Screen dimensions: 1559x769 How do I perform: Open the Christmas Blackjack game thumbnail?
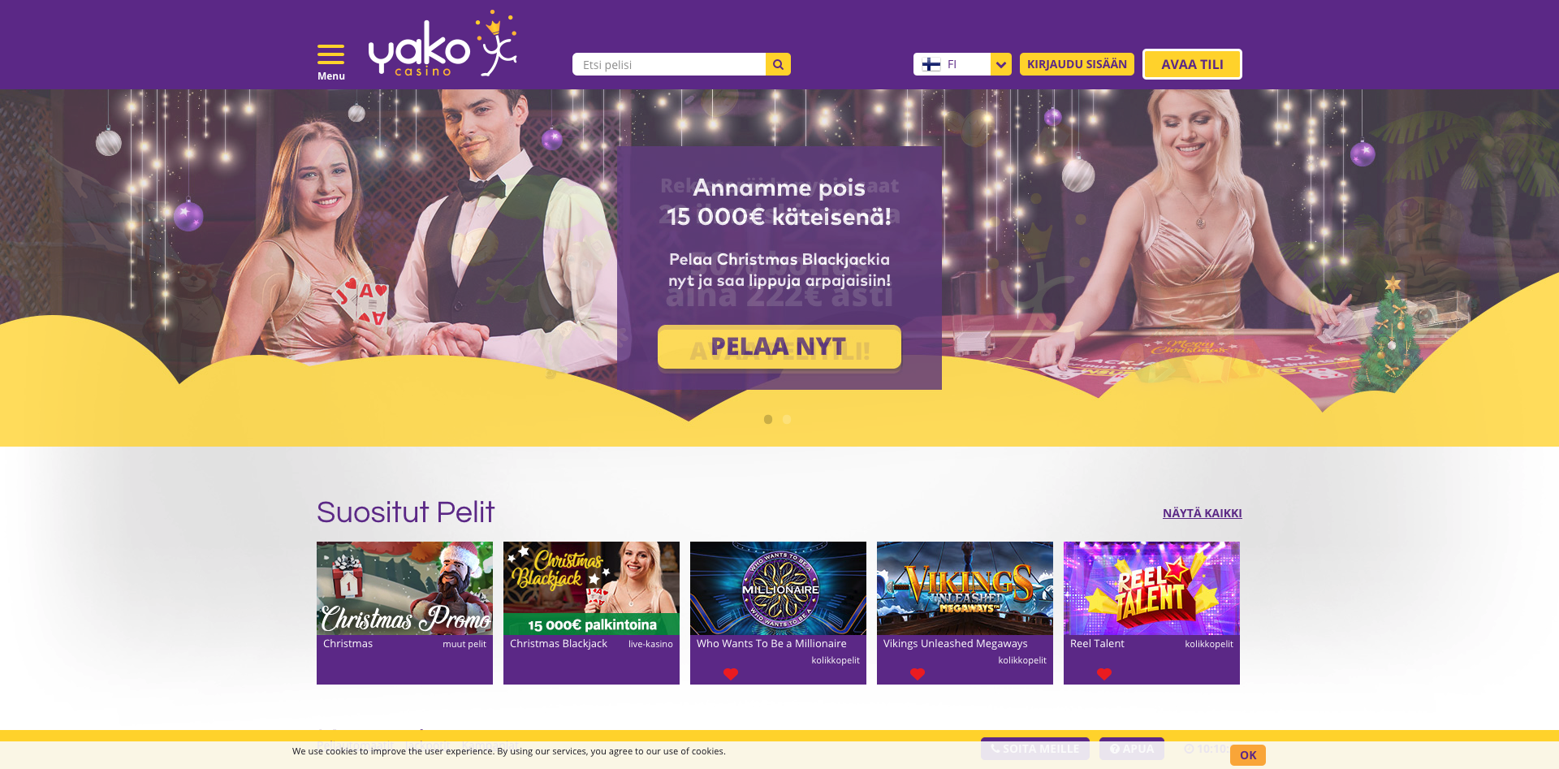tap(591, 588)
